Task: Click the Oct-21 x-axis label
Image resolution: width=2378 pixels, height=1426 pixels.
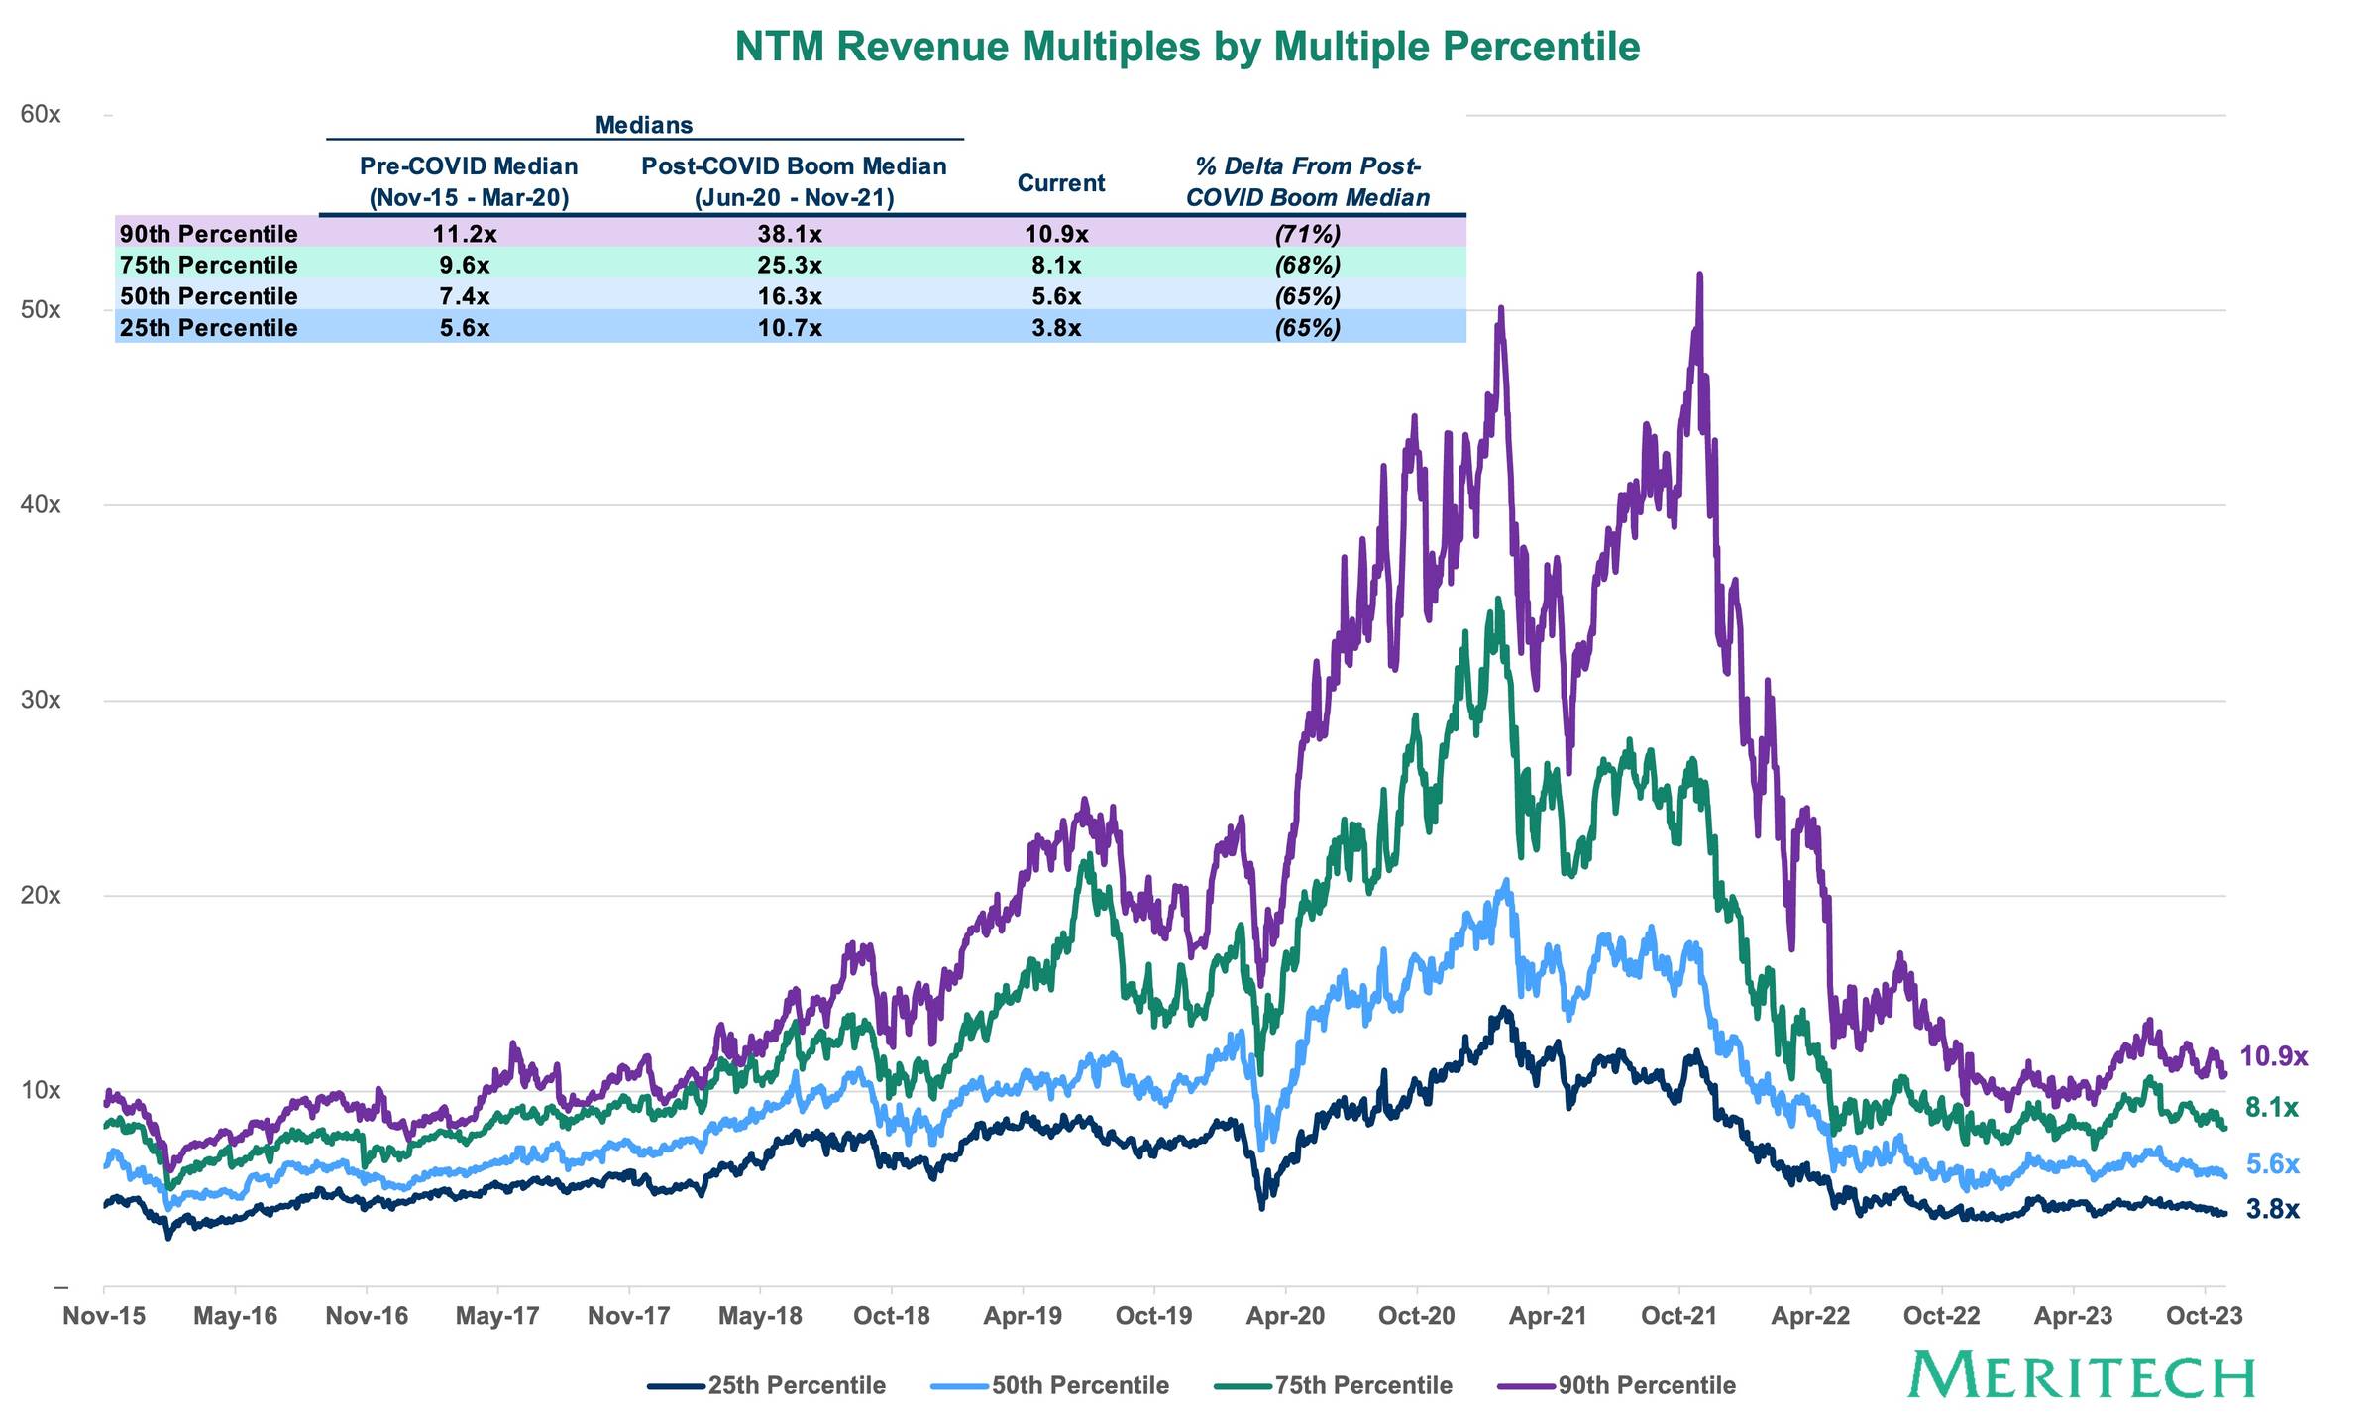Action: (1678, 1316)
